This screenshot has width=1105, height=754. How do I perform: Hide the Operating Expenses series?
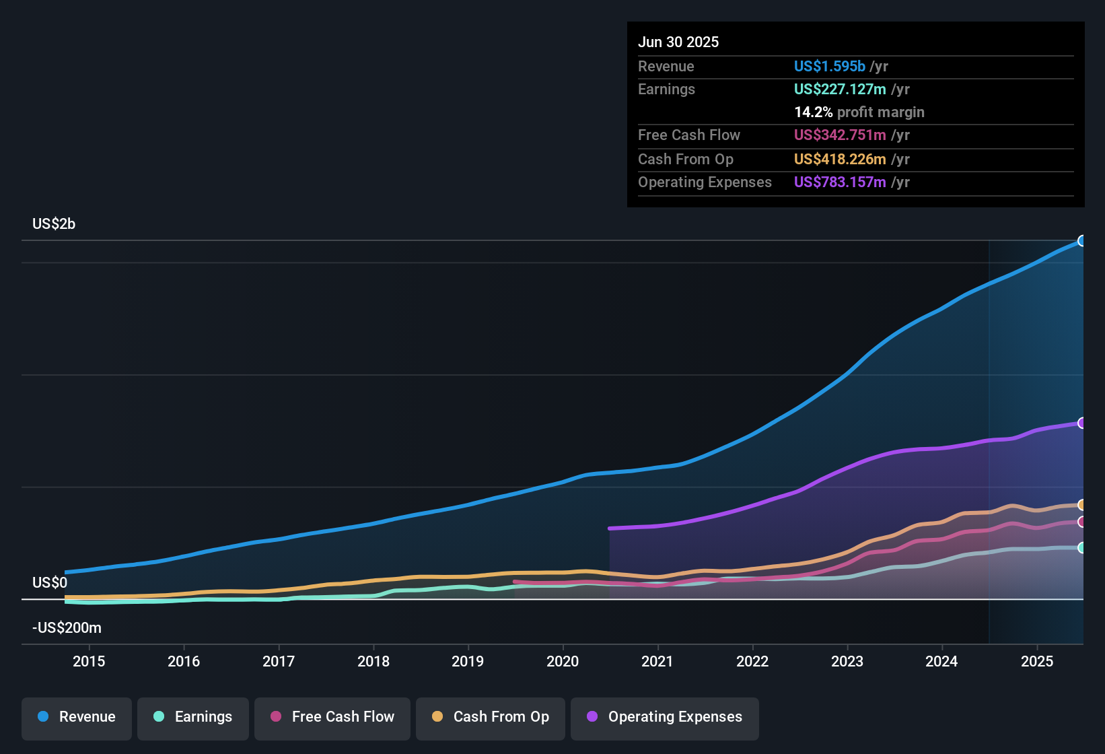click(665, 718)
